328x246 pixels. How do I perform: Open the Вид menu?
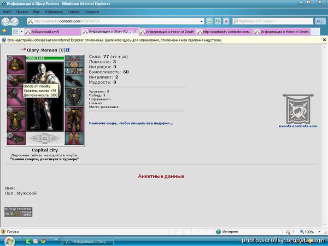[x=36, y=11]
